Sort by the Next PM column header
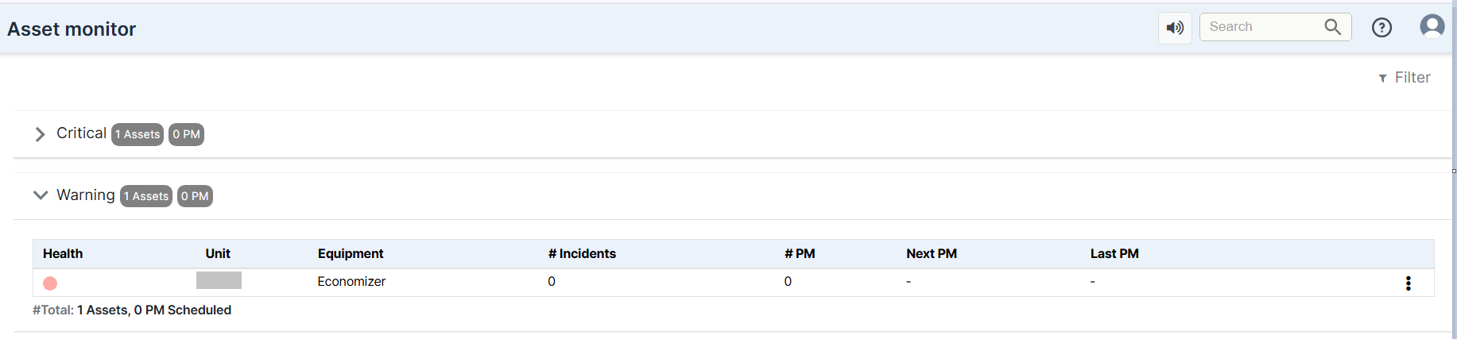 (x=932, y=254)
